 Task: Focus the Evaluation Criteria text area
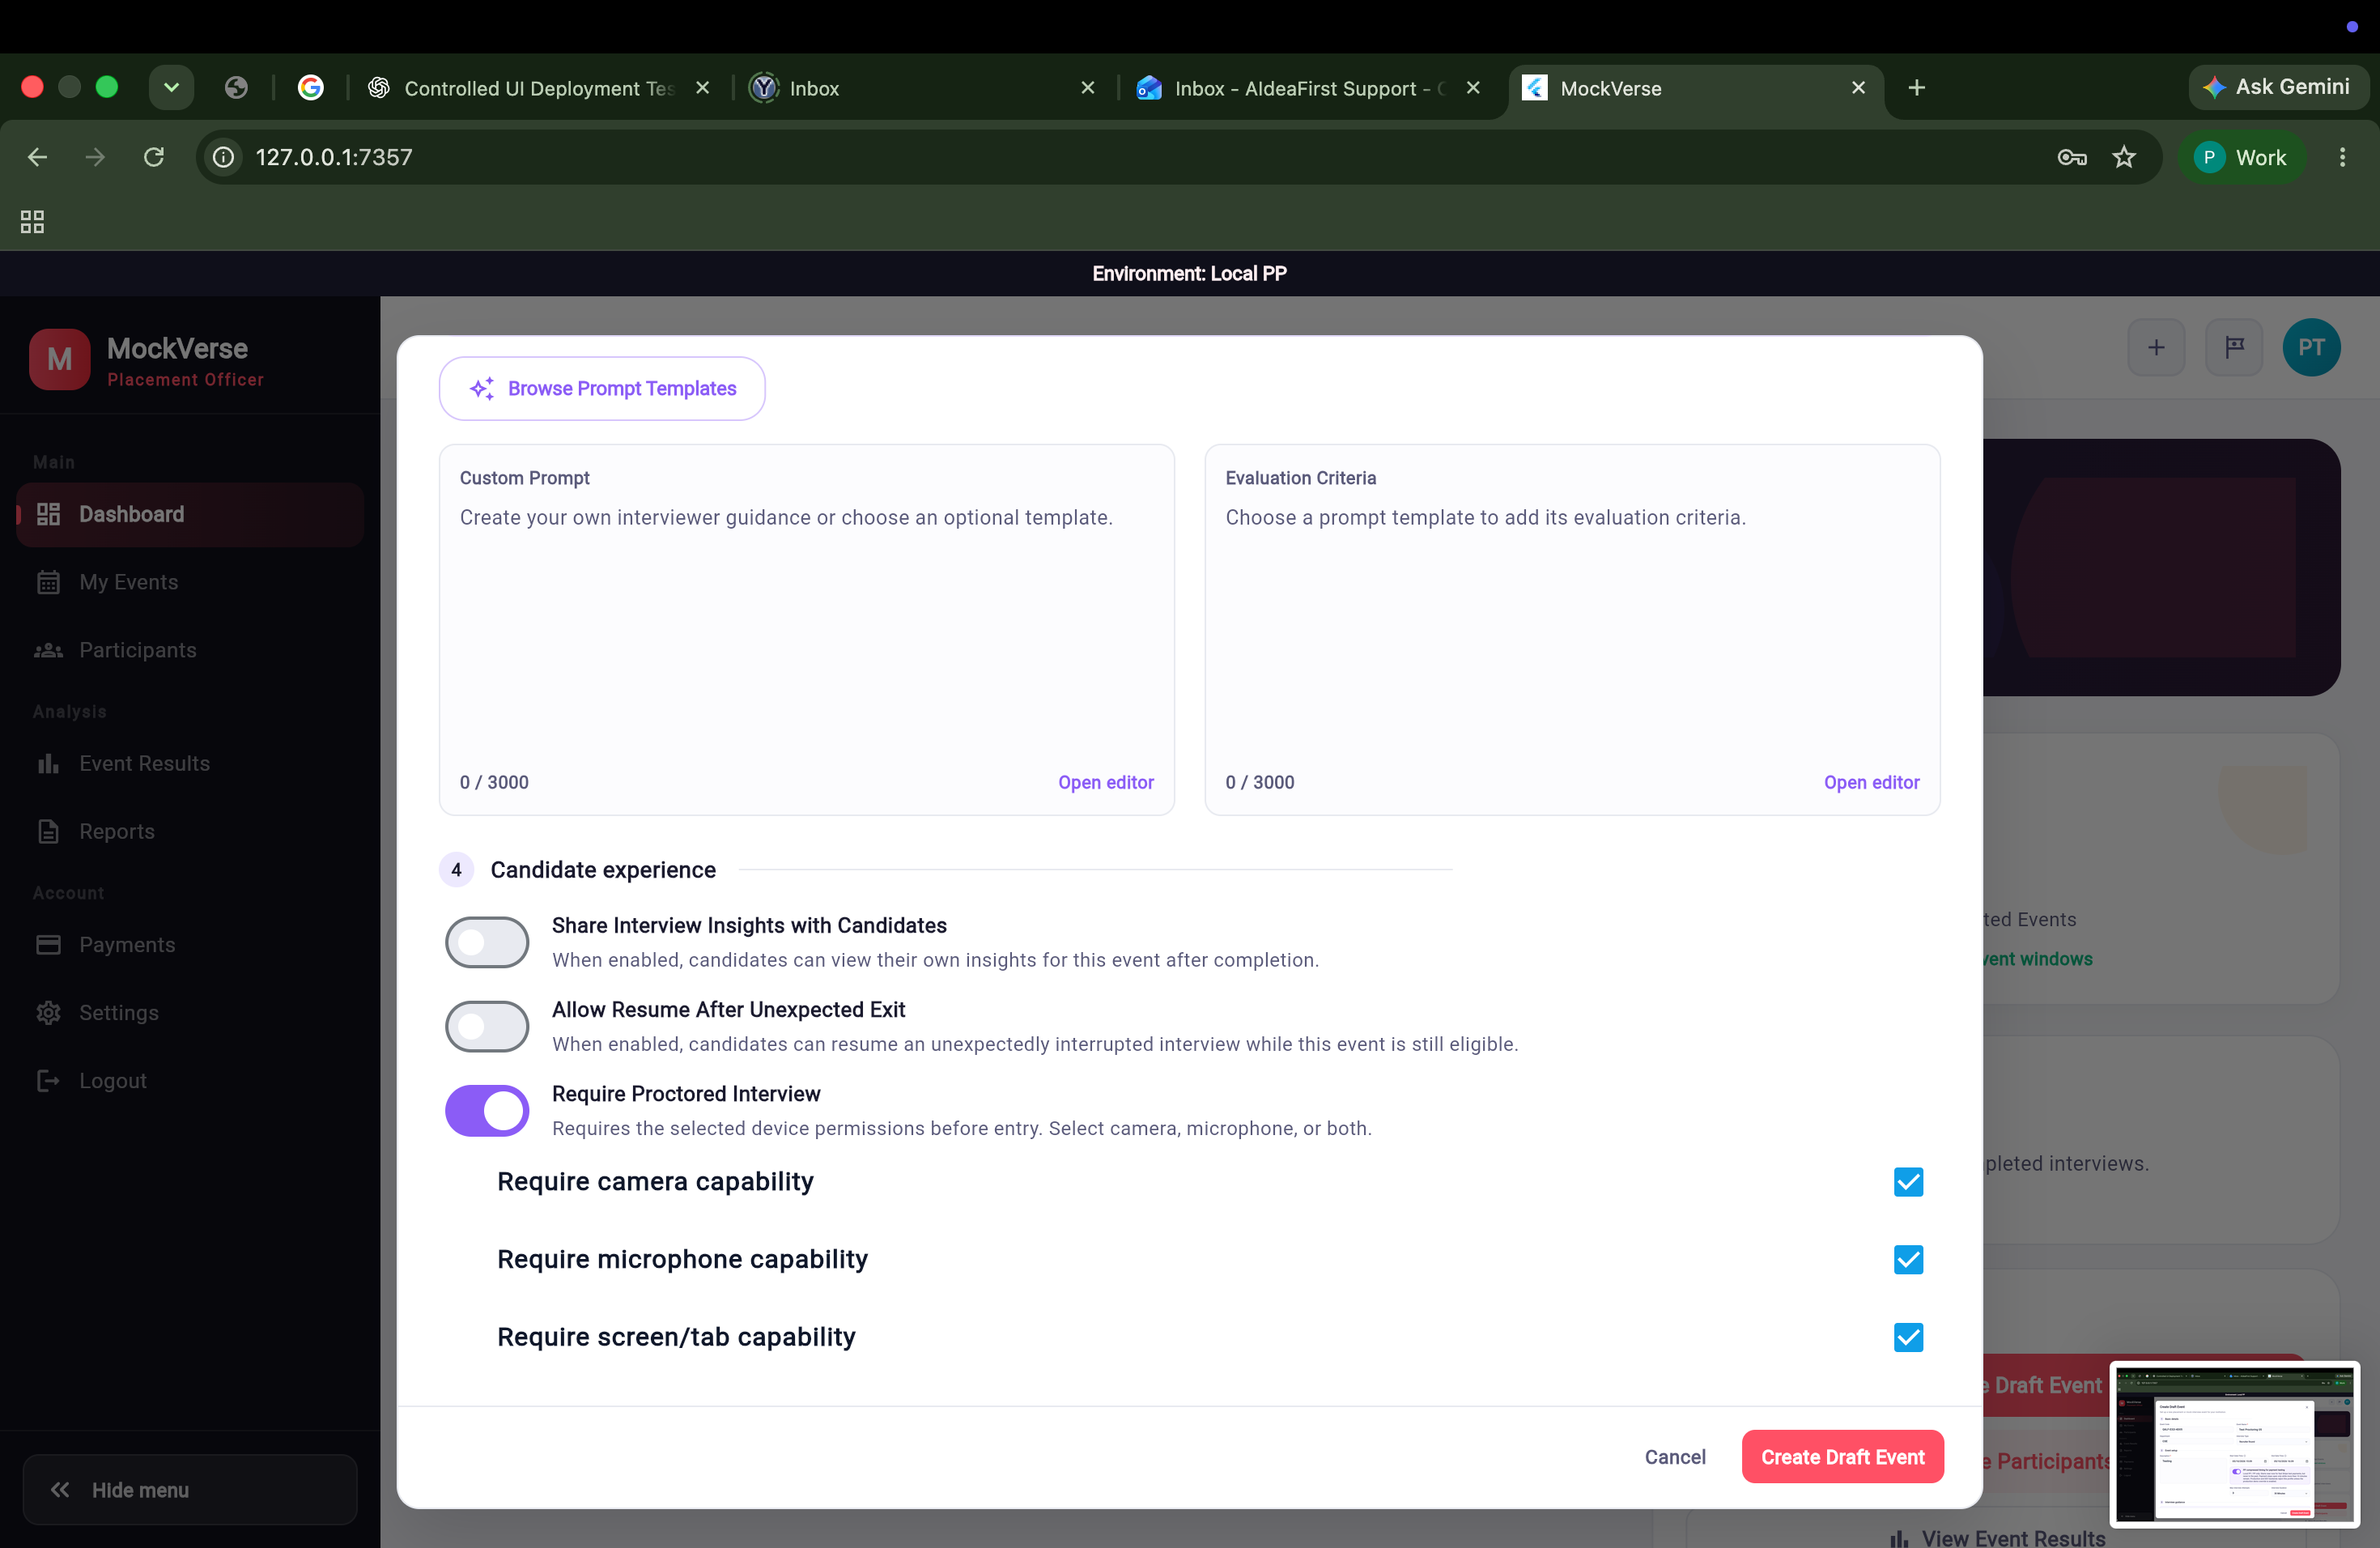click(1572, 630)
